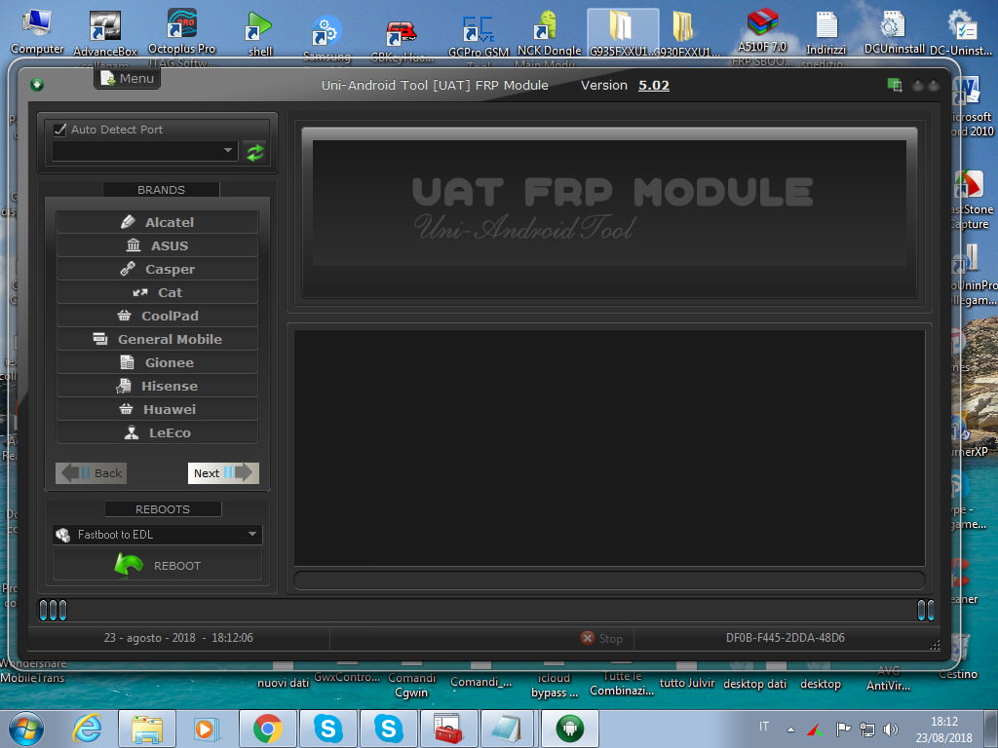Click the REBOOT button
The height and width of the screenshot is (748, 998).
click(x=157, y=565)
